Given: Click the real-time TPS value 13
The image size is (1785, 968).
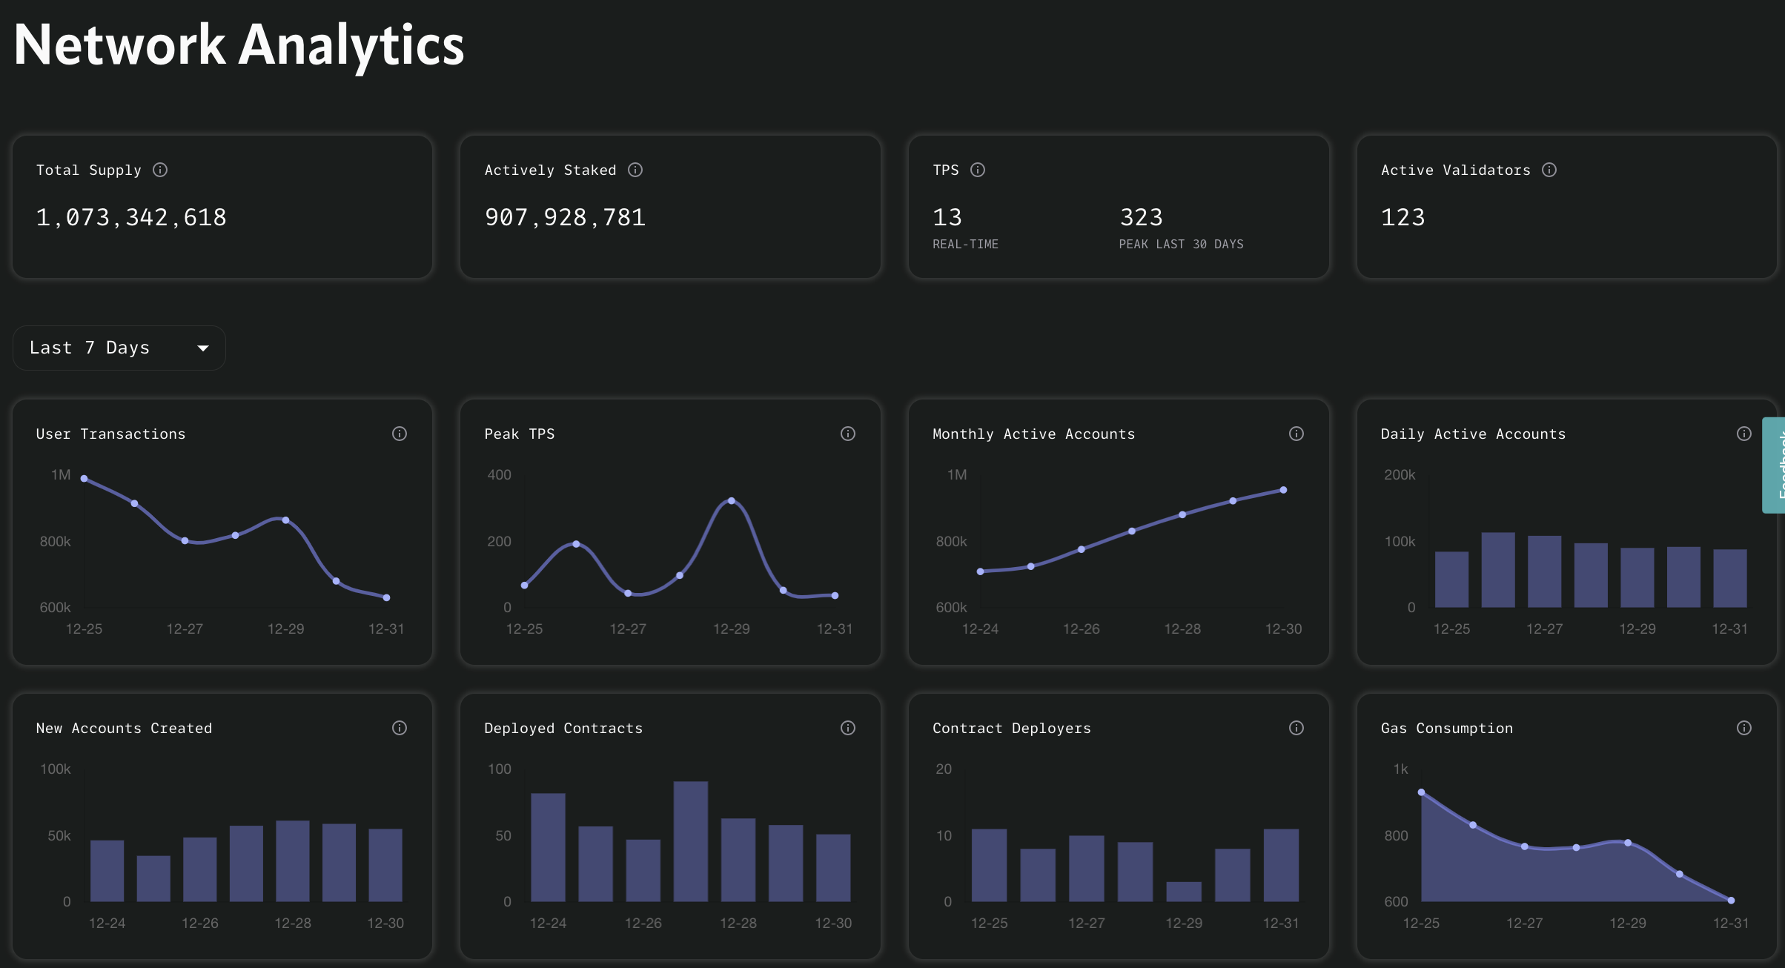Looking at the screenshot, I should 947,217.
